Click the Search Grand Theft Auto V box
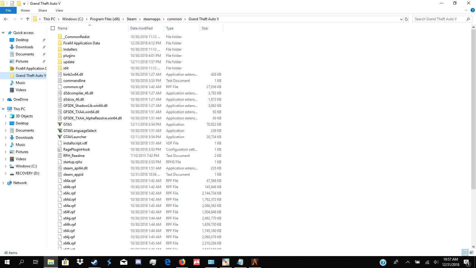The image size is (476, 268). coord(442,19)
